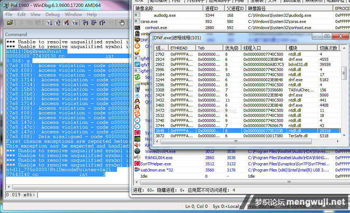Sort by the 父进程ID column header

(x=235, y=8)
